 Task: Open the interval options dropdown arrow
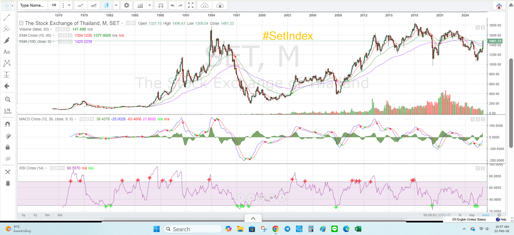pyautogui.click(x=69, y=5)
